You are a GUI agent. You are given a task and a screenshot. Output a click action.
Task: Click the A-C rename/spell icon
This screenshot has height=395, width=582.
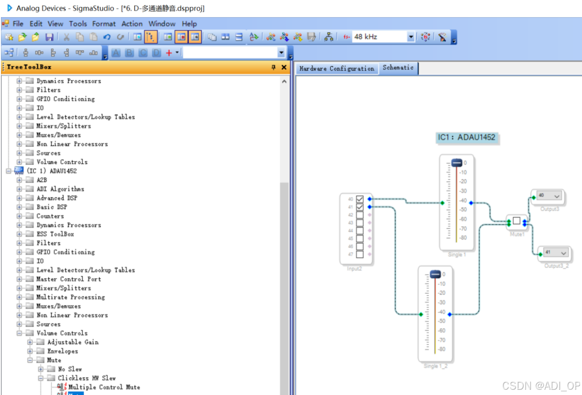tap(254, 37)
